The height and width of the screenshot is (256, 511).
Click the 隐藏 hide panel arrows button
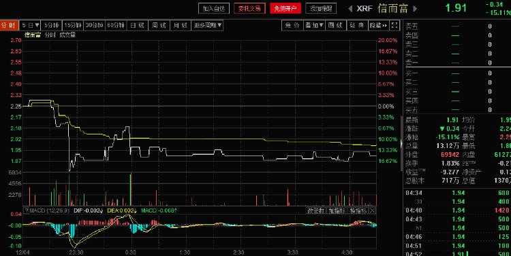tap(378, 25)
